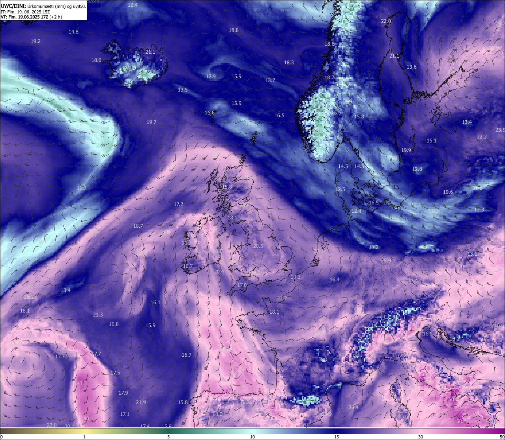Click the 20.3 value over England
Viewport: 505px width, 440px height.
click(258, 246)
